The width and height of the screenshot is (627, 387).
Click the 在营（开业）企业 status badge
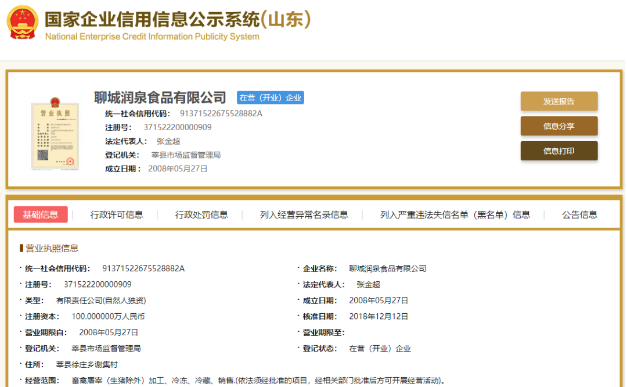[271, 98]
